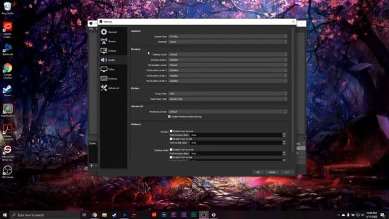Toggle Disable Windows audio ducking checkbox
This screenshot has width=389, height=219.
pyautogui.click(x=170, y=116)
